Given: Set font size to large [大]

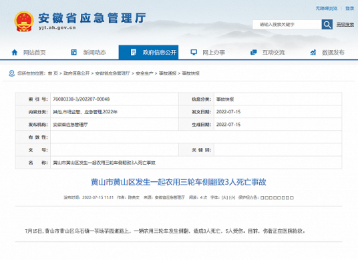Looking at the screenshot, I should (224, 197).
